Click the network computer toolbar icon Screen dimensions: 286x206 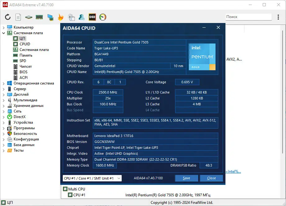[50, 17]
